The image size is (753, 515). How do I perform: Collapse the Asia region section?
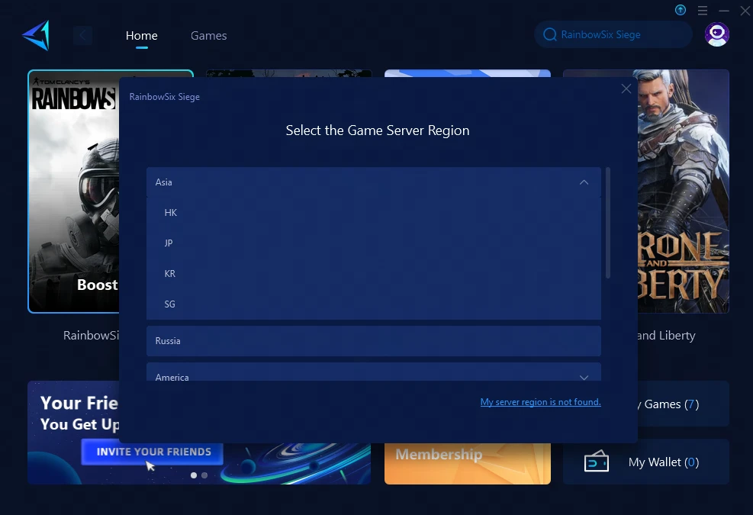point(584,182)
